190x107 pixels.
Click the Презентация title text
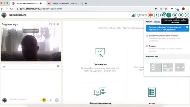pos(100,64)
